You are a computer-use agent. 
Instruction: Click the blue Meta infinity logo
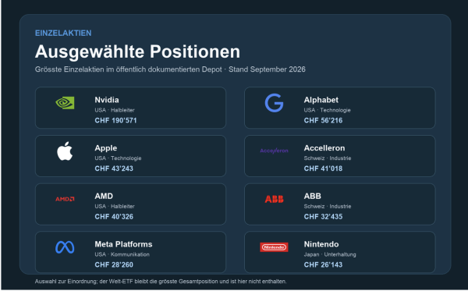(65, 247)
